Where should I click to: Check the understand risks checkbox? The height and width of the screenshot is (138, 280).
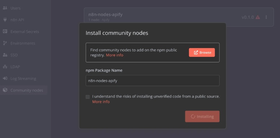coord(87,97)
